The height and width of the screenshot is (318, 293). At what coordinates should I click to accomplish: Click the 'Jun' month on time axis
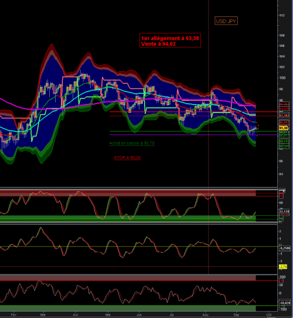[139, 314]
